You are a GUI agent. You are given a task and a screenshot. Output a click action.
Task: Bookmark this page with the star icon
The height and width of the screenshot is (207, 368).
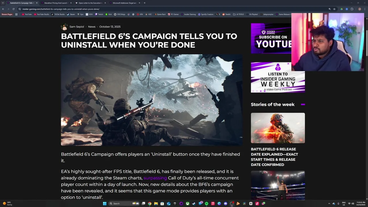[334, 9]
